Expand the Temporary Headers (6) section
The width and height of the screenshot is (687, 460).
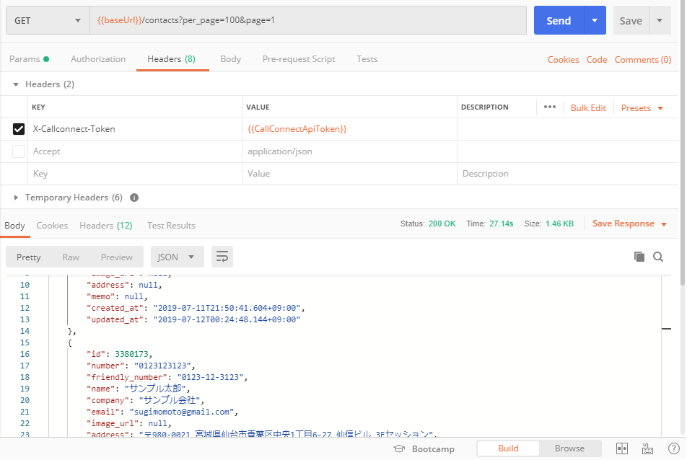click(16, 198)
